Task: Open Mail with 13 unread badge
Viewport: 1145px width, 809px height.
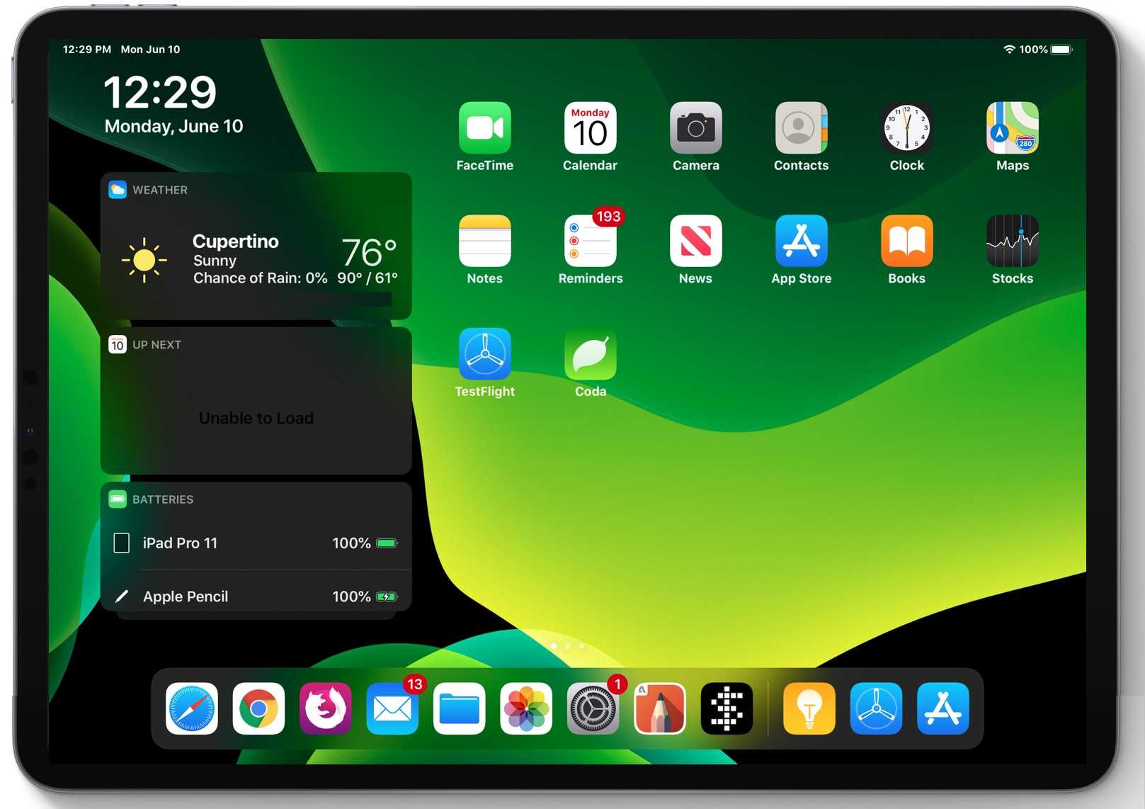Action: tap(392, 708)
